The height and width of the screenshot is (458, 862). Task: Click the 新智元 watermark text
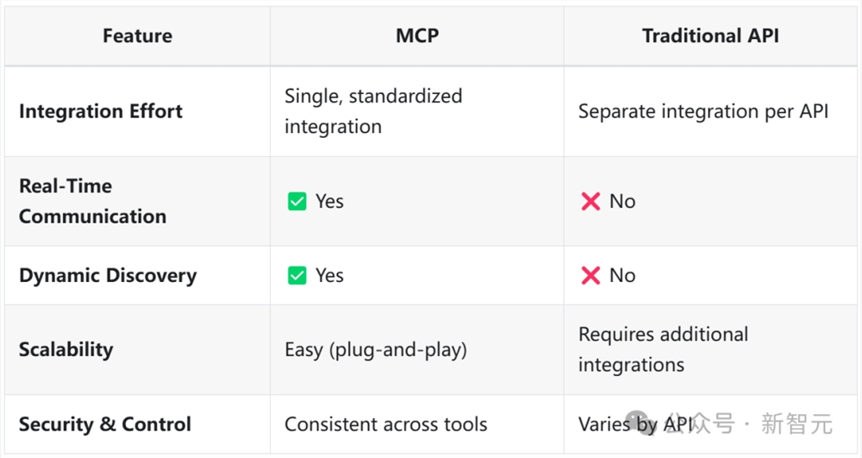(797, 424)
